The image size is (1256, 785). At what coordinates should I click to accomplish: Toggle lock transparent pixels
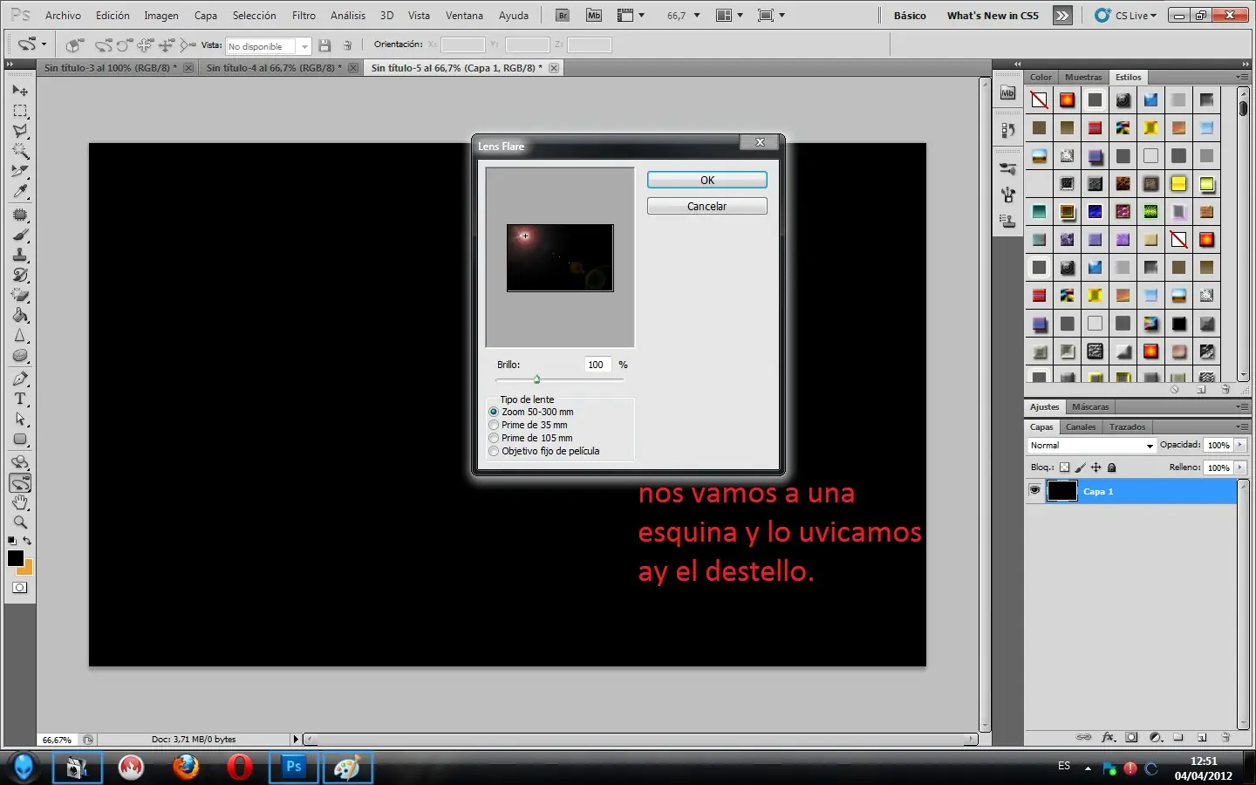coord(1064,468)
